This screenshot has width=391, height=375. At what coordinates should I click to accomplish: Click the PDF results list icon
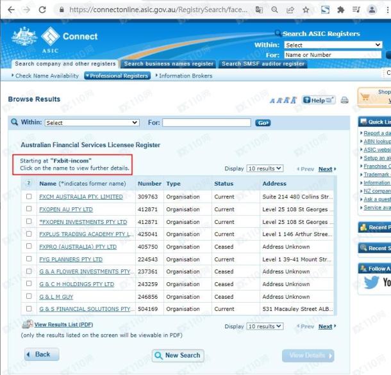28,324
